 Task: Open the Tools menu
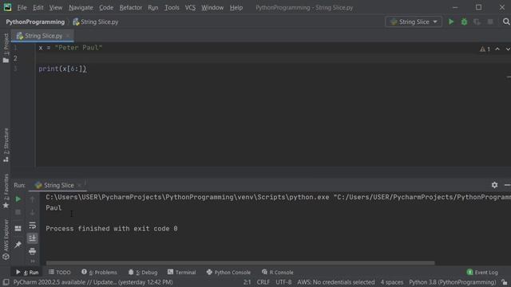172,7
